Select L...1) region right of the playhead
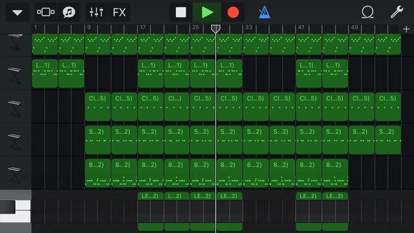 pos(230,73)
